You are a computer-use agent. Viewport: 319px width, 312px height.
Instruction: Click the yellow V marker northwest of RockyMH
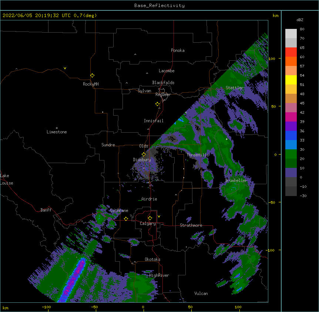(65, 68)
